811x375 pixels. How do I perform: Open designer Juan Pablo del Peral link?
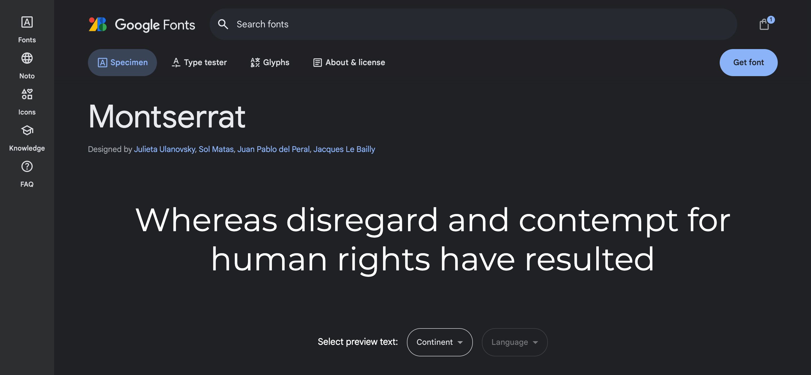[273, 149]
